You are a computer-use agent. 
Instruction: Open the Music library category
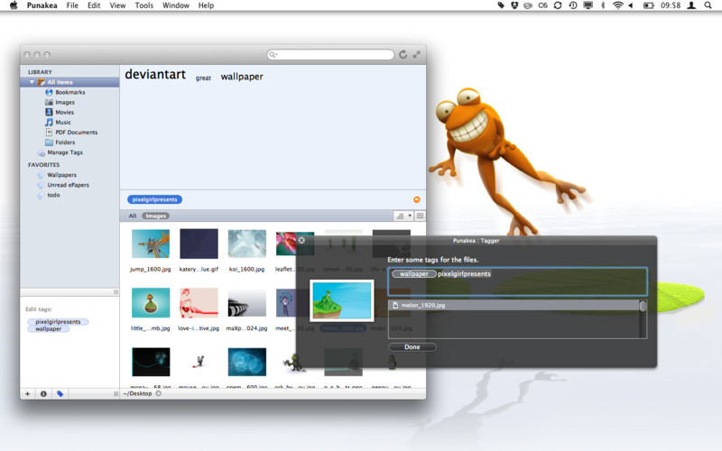point(62,122)
